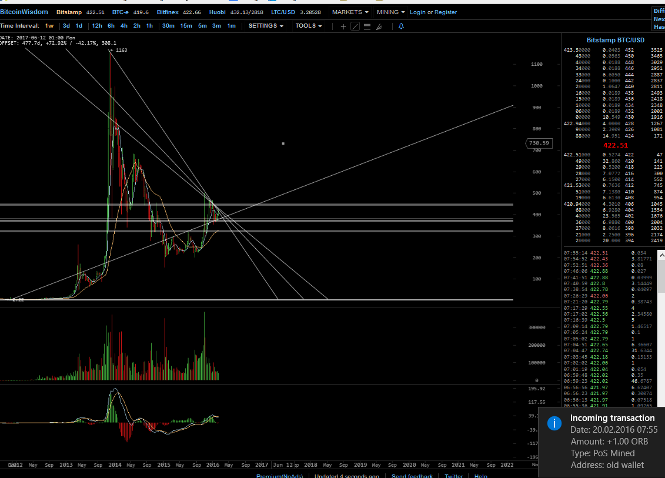
Task: Click the Help footer link
Action: [480, 476]
